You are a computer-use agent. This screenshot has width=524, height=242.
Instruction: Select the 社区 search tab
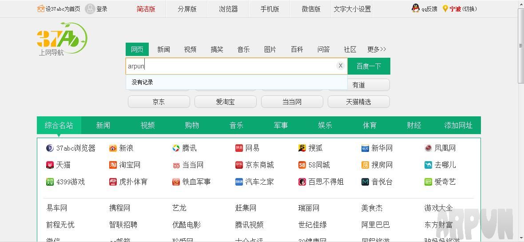pyautogui.click(x=350, y=49)
